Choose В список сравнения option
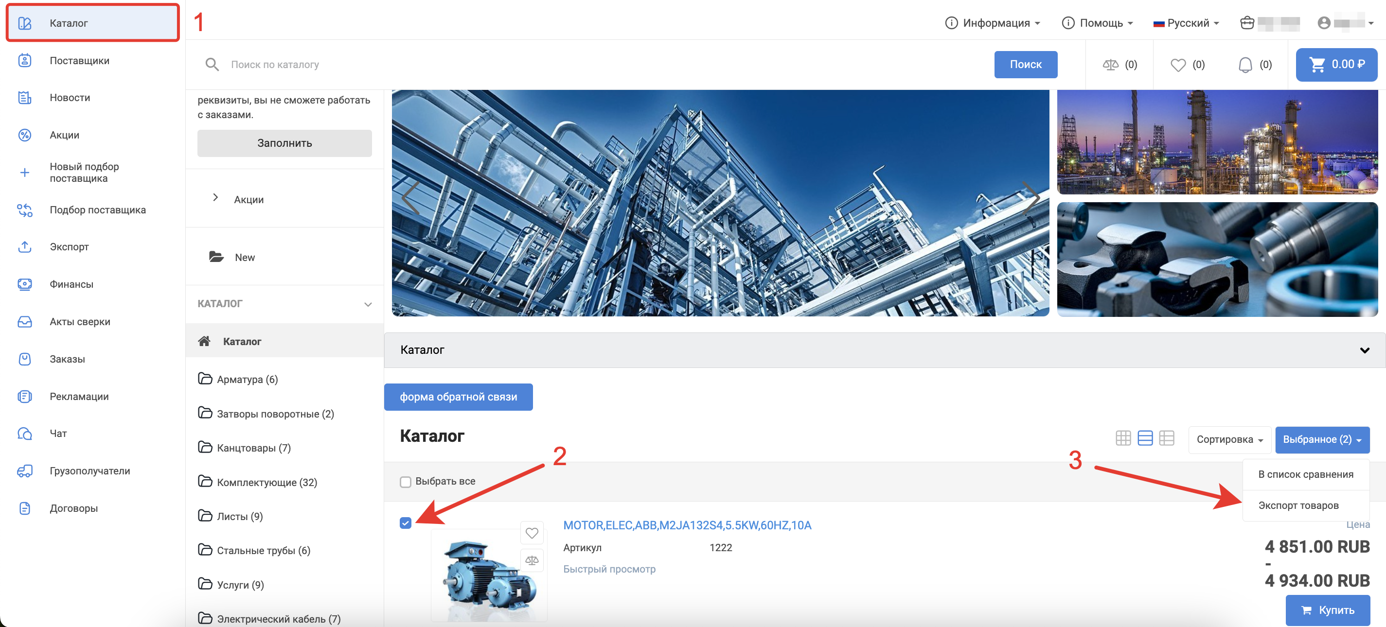 pos(1305,474)
